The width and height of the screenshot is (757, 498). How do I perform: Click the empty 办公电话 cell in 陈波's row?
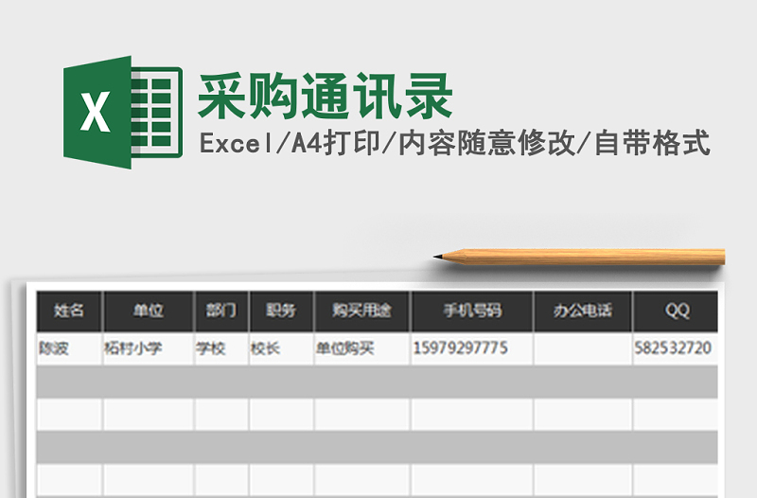(x=582, y=348)
